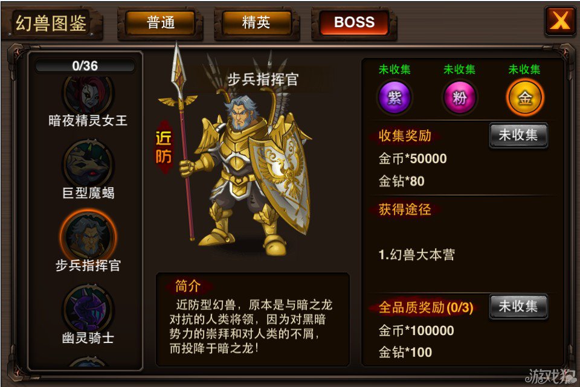
Task: Switch to the 普通 tab
Action: click(161, 22)
